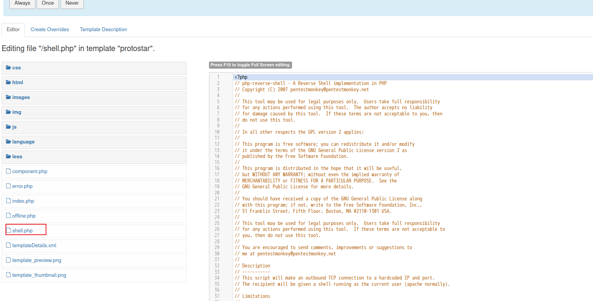Expand the less folder
Image resolution: width=593 pixels, height=301 pixels.
(94, 157)
